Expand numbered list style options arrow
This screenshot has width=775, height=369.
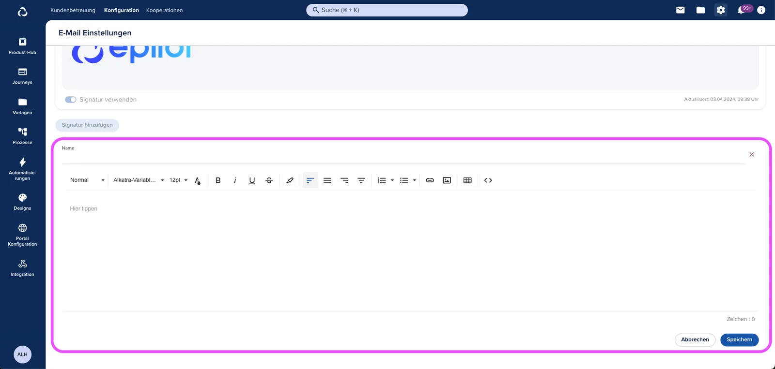tap(392, 180)
